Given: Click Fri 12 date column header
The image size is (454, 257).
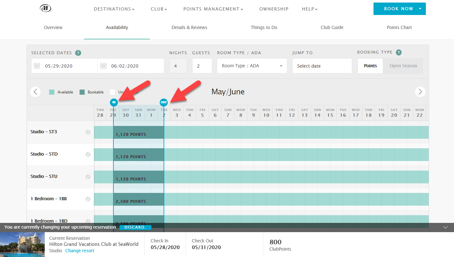Looking at the screenshot, I should point(292,113).
